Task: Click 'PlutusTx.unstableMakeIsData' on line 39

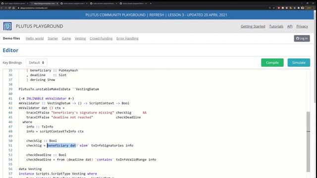Action: click(45, 89)
